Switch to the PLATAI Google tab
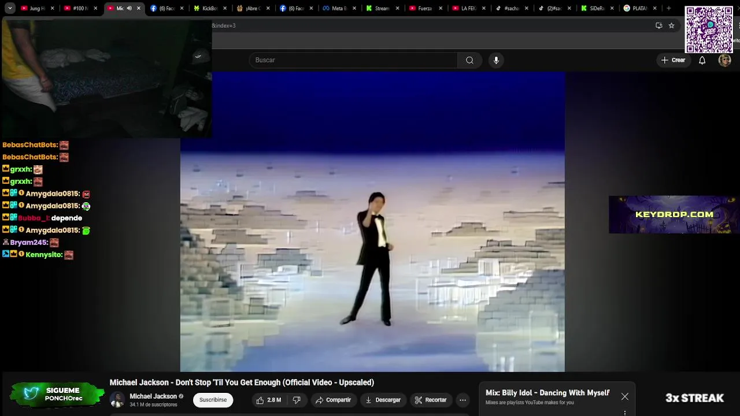The height and width of the screenshot is (416, 740). pos(640,9)
